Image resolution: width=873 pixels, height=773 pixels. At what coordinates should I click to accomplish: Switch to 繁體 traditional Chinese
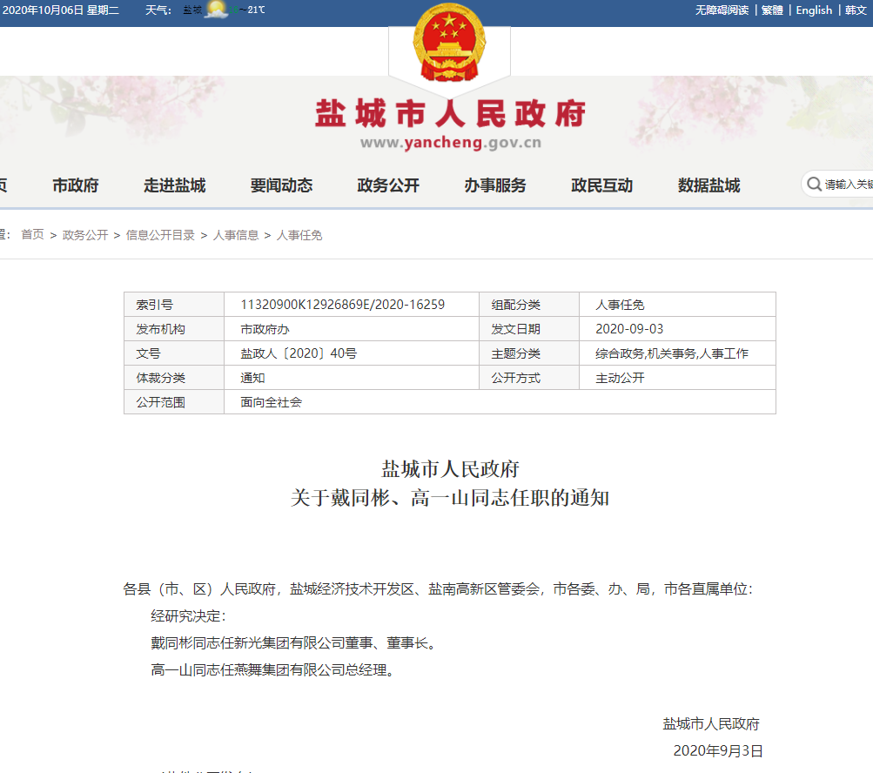(772, 10)
